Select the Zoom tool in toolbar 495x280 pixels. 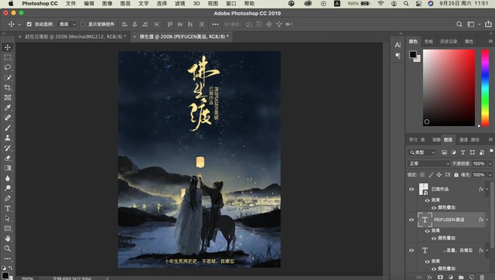click(8, 248)
